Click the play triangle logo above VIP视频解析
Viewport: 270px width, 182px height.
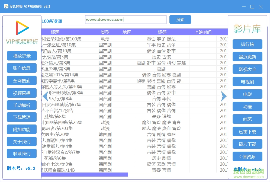[21, 28]
